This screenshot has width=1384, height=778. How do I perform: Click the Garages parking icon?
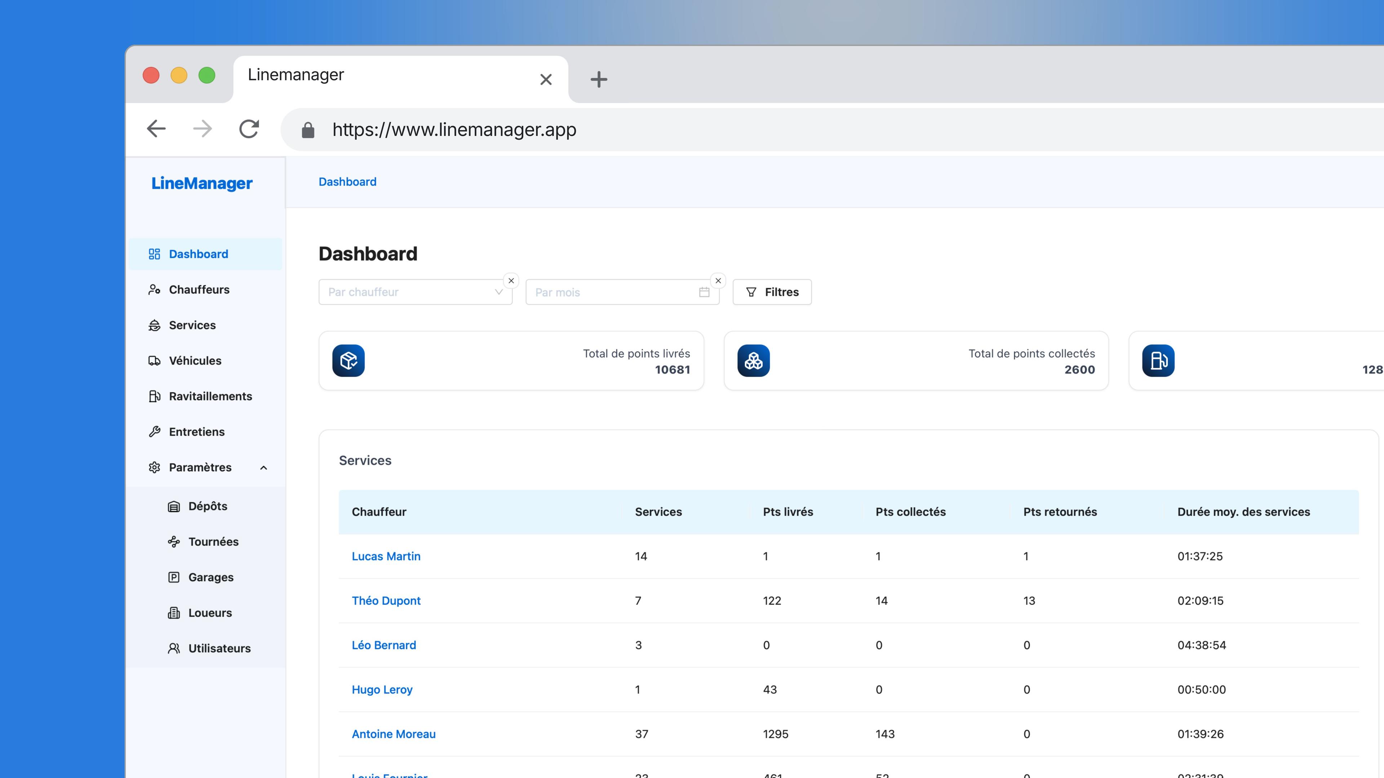[x=173, y=577]
